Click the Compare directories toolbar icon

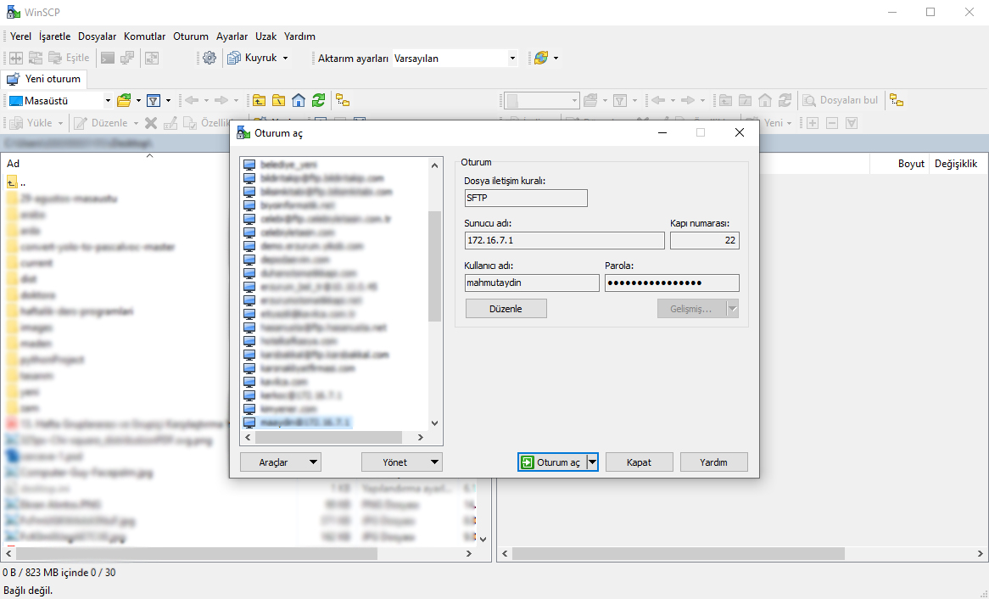point(16,58)
